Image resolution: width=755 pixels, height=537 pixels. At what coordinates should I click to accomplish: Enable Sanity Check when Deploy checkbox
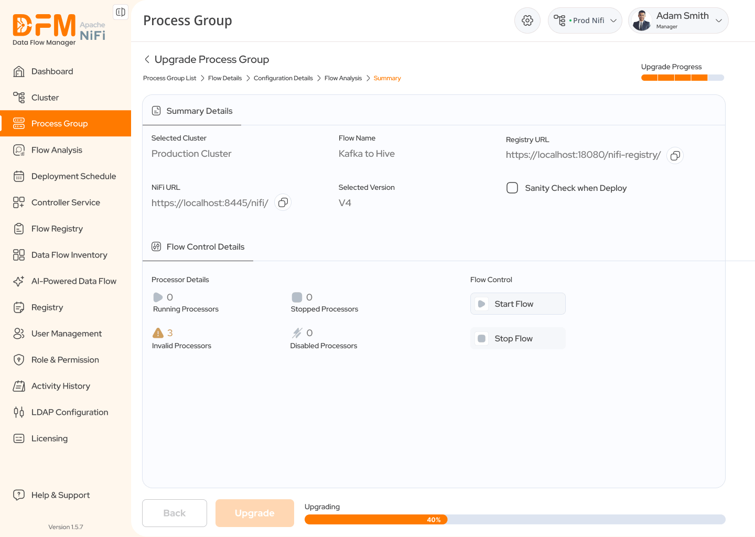512,188
